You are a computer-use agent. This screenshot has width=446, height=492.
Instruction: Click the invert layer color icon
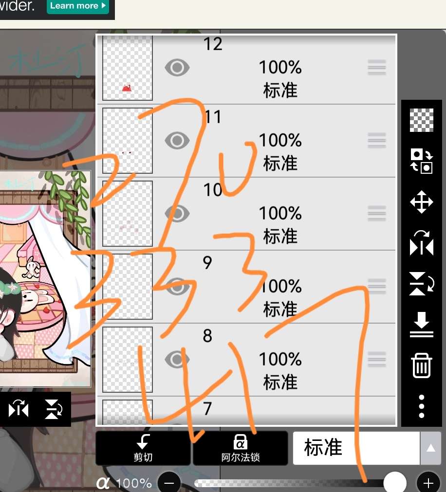coord(422,161)
